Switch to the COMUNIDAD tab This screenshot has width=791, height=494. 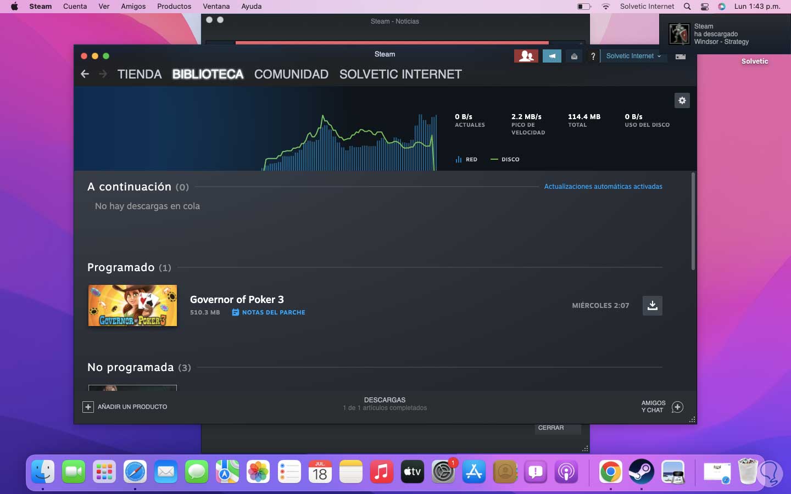(x=291, y=74)
